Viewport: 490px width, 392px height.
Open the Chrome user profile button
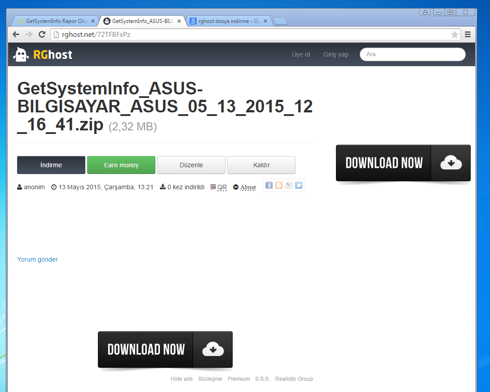pyautogui.click(x=425, y=12)
